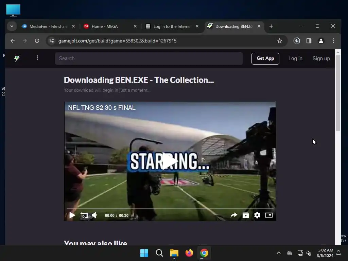The width and height of the screenshot is (348, 261).
Task: Show hidden system tray icons
Action: pyautogui.click(x=279, y=253)
